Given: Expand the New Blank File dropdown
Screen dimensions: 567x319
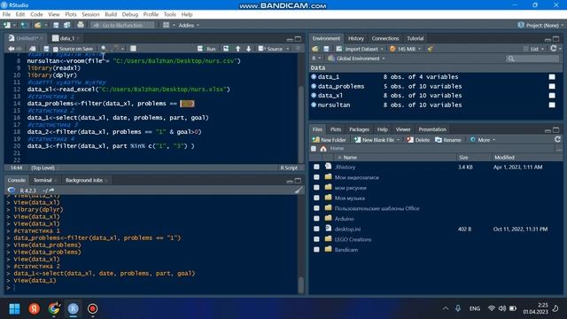Looking at the screenshot, I should pos(398,140).
